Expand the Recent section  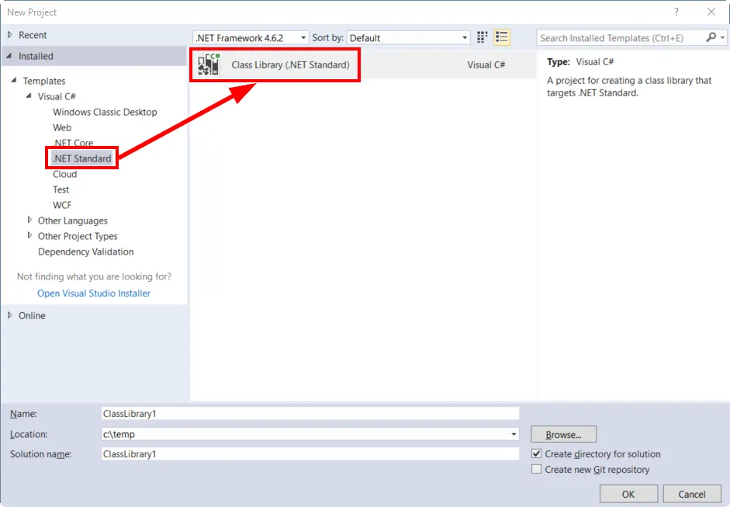tap(10, 34)
